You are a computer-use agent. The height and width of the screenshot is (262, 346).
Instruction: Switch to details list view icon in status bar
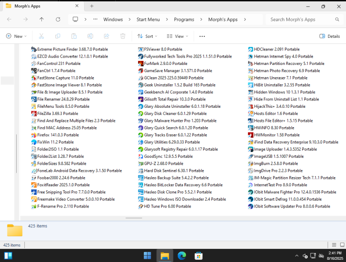click(x=334, y=245)
